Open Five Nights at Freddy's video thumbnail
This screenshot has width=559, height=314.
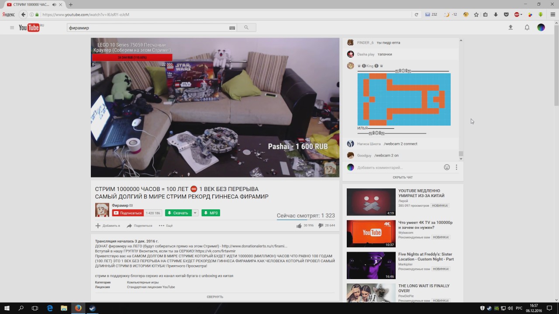click(x=371, y=266)
